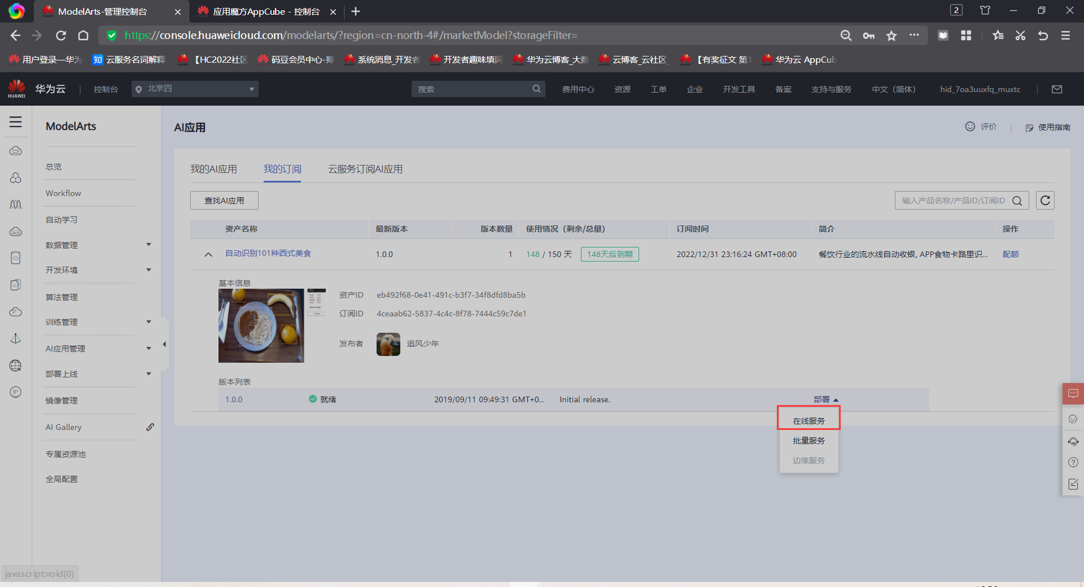Viewport: 1084px width, 587px height.
Task: Click the help question mark icon
Action: [x=1073, y=462]
